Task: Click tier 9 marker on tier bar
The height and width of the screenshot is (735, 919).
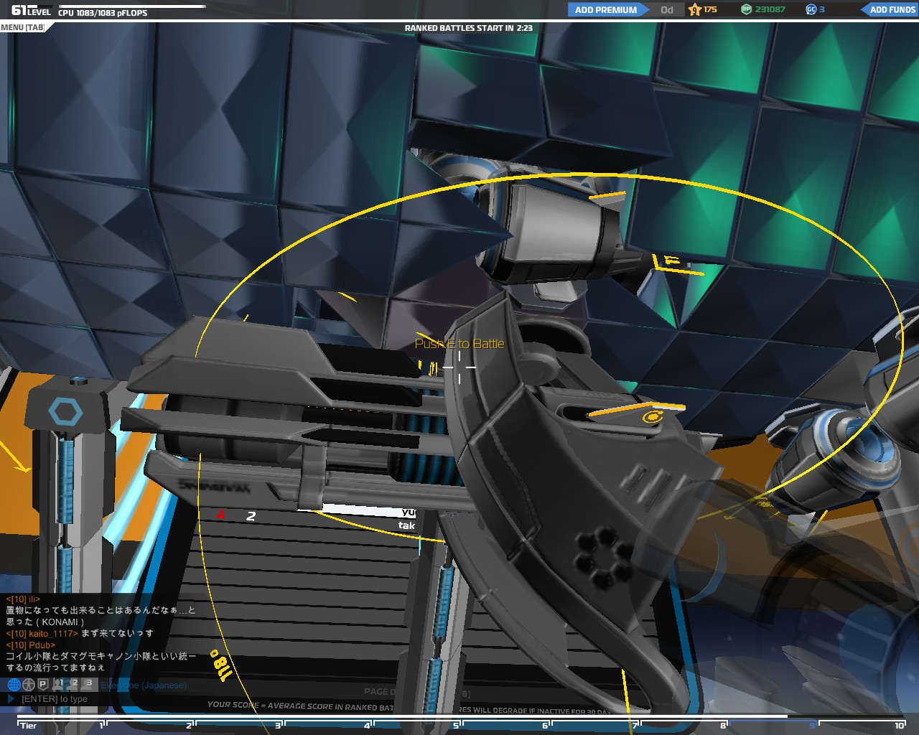Action: click(x=813, y=726)
